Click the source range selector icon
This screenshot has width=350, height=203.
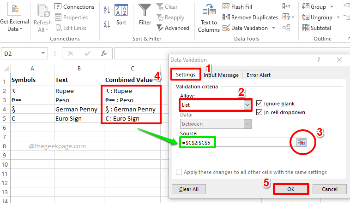click(301, 142)
